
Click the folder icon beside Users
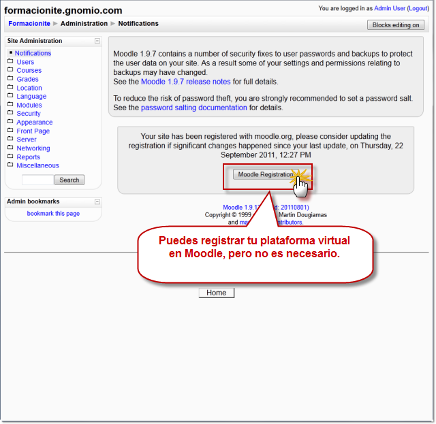(x=10, y=62)
